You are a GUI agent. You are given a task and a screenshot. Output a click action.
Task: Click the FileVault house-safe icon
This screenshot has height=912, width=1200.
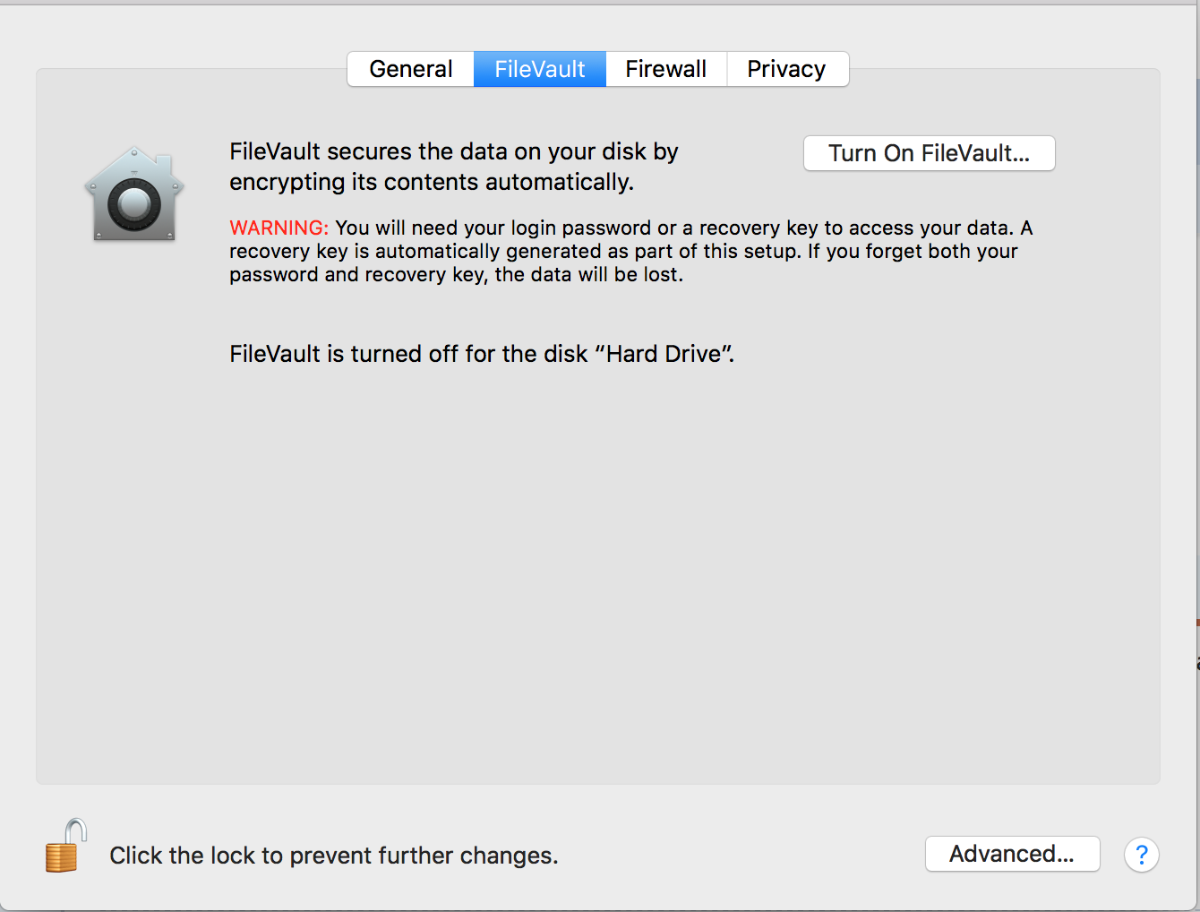click(x=134, y=194)
